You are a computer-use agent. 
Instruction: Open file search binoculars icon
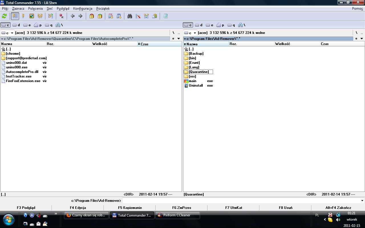point(130,16)
